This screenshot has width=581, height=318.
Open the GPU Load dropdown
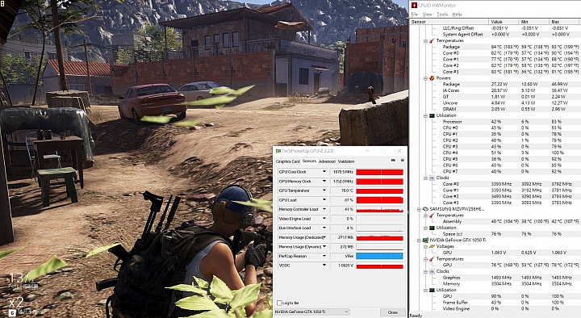[x=324, y=200]
